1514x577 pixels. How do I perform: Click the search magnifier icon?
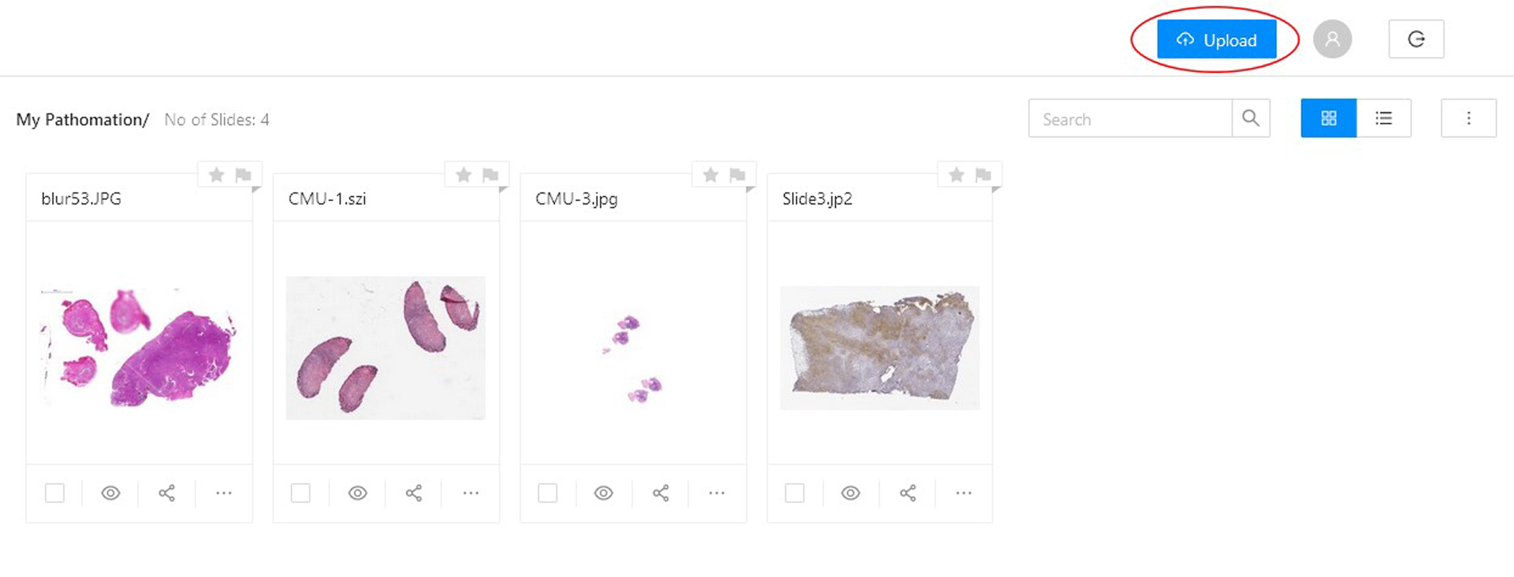(x=1251, y=118)
